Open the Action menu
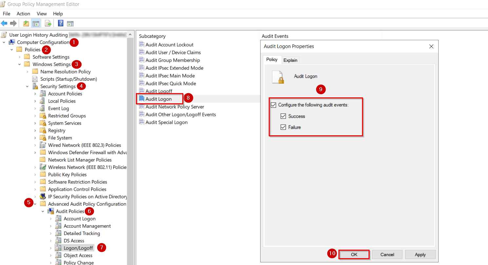 23,14
